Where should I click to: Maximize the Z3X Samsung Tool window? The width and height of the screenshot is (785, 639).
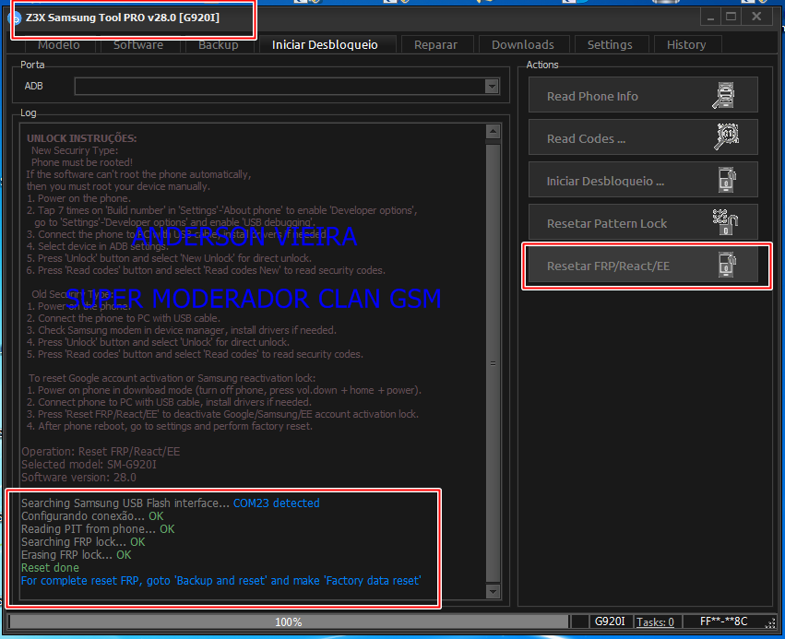[731, 17]
